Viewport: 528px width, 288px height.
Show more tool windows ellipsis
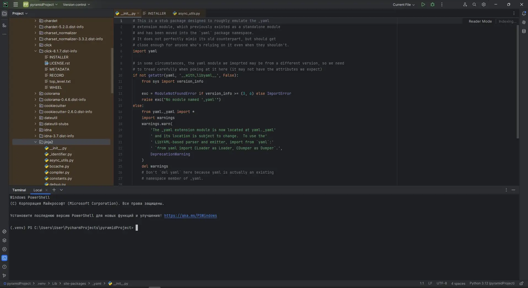point(4,34)
